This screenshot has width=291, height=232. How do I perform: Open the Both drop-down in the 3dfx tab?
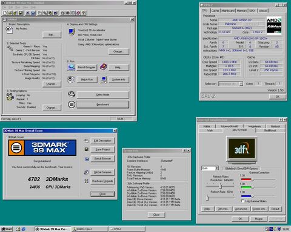click(x=216, y=168)
